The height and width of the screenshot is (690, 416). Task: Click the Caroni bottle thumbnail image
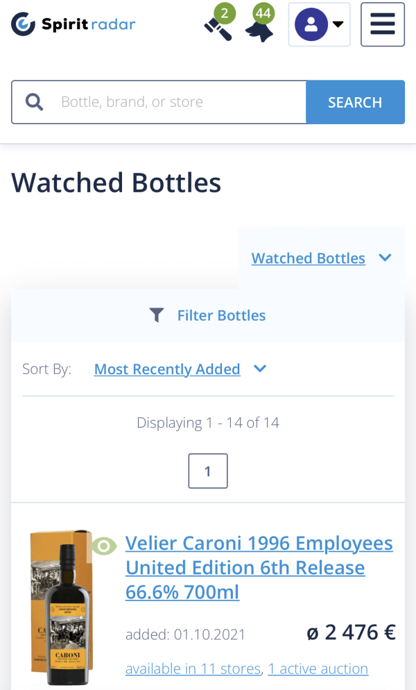(x=61, y=608)
